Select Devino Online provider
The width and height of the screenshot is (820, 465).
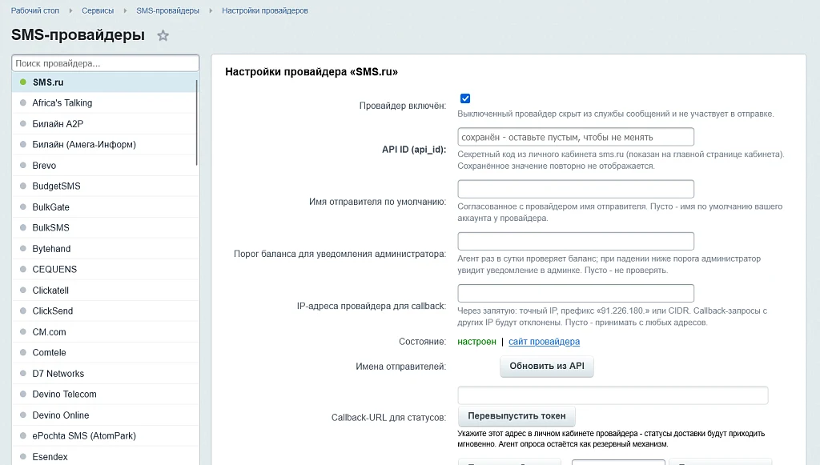tap(103, 415)
